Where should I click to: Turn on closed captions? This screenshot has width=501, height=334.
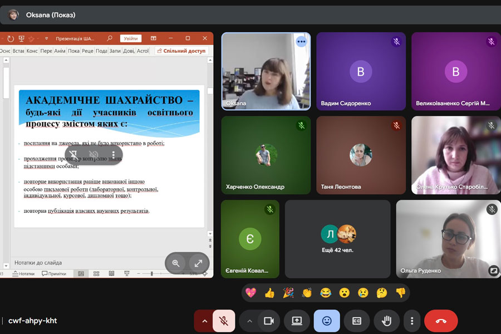(x=356, y=321)
